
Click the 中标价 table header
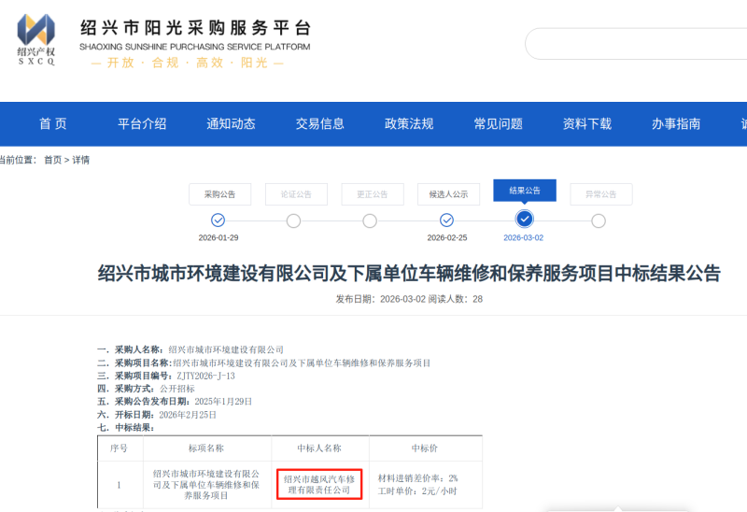[425, 448]
